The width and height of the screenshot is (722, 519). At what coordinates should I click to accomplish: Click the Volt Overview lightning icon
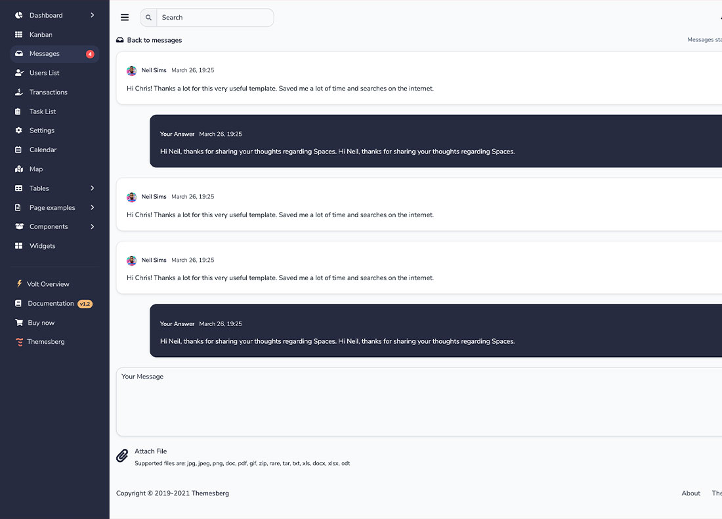pyautogui.click(x=19, y=284)
